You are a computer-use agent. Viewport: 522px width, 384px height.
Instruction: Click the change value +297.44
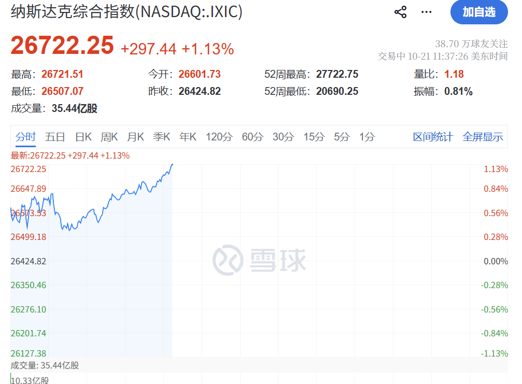coord(148,49)
